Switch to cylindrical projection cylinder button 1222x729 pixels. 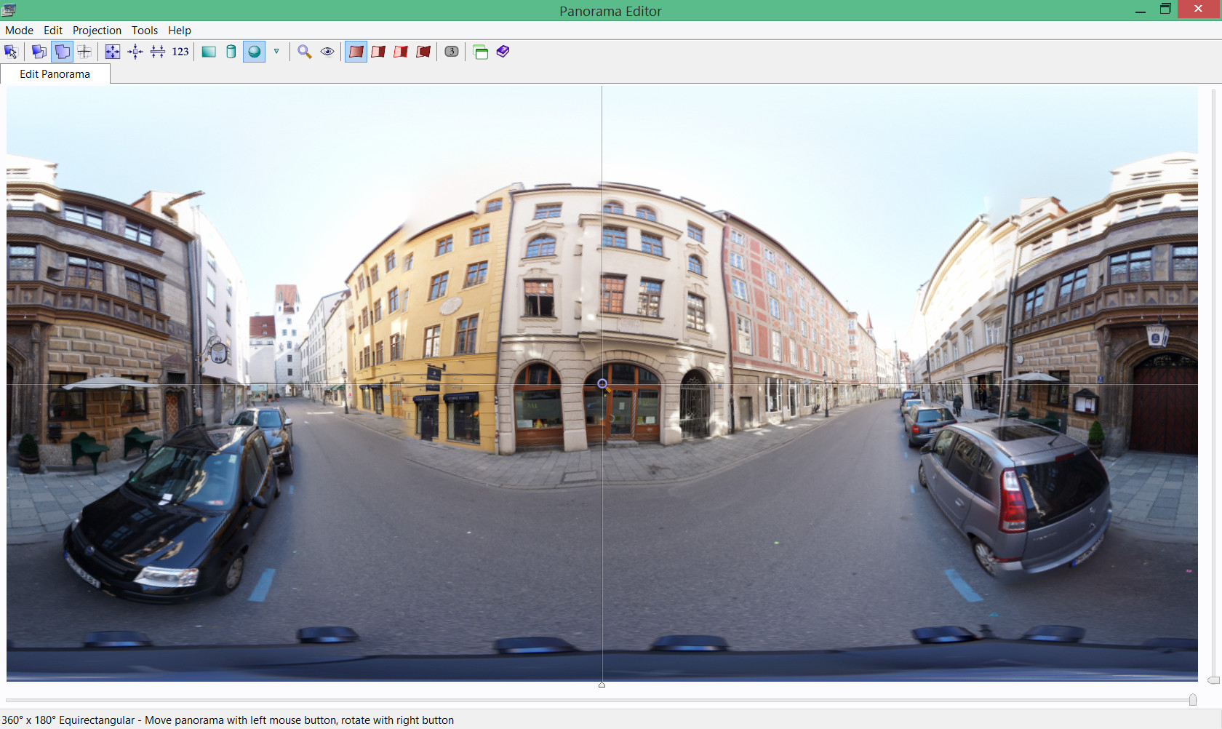231,52
